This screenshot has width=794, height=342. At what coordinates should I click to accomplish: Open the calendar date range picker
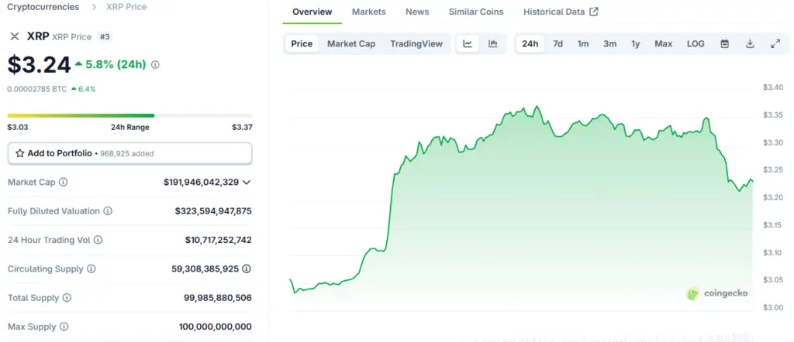click(725, 44)
